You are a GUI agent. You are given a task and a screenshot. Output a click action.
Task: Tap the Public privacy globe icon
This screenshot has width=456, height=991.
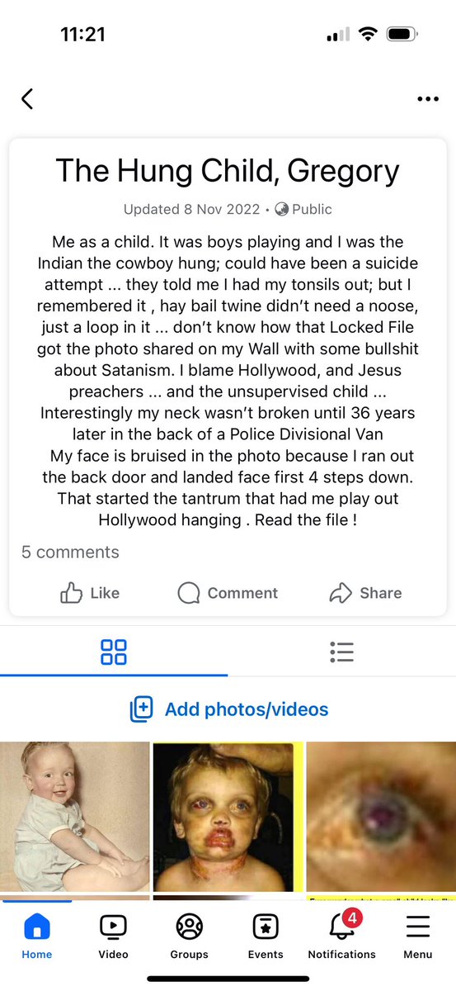point(282,209)
